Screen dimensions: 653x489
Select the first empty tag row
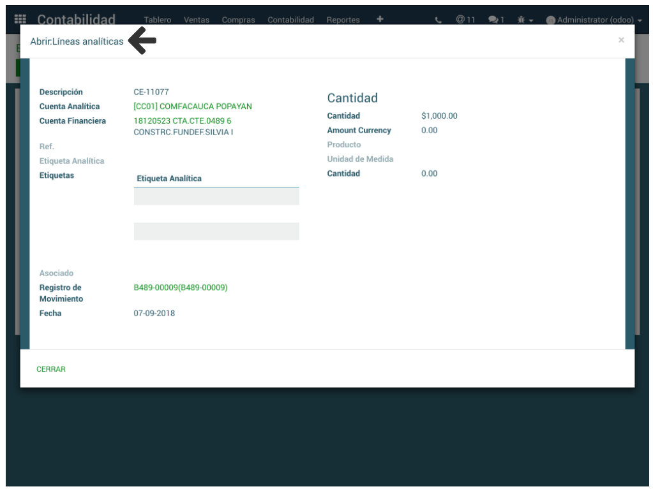coord(216,196)
